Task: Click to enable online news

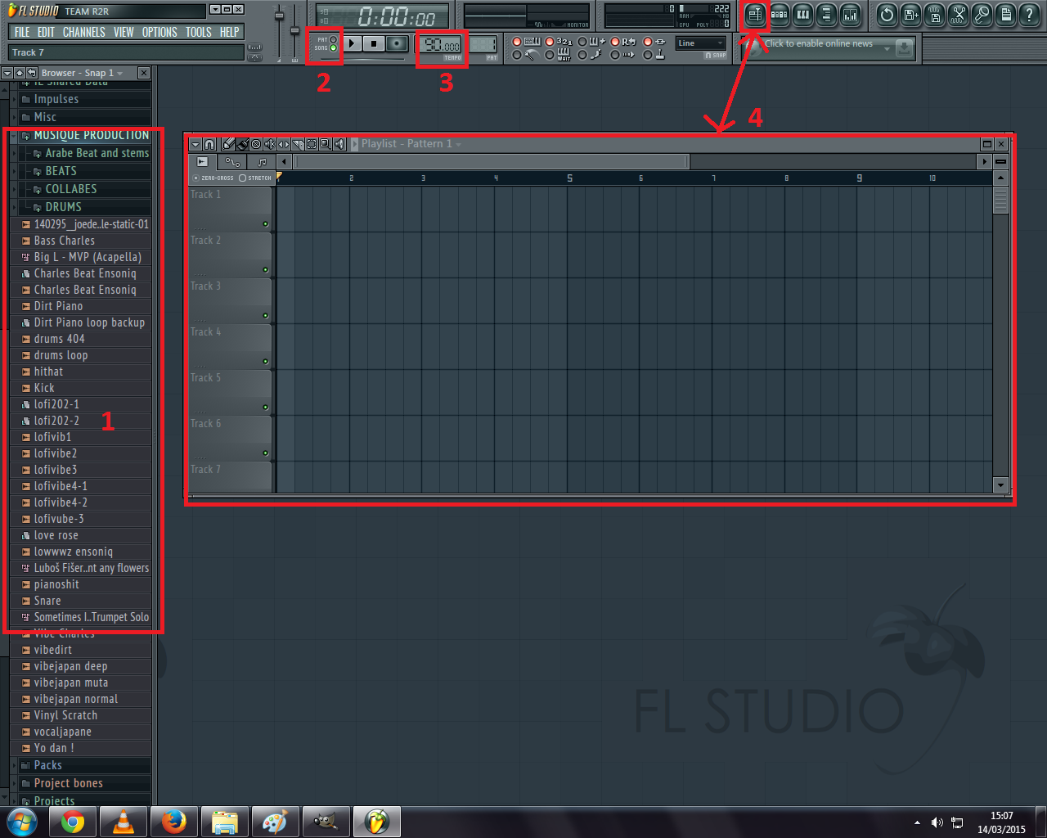Action: [x=818, y=44]
